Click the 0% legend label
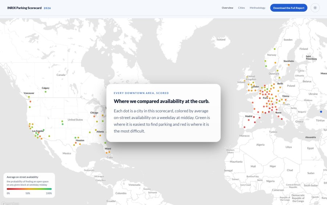Viewport: 327px width, 205px height. 8,193
